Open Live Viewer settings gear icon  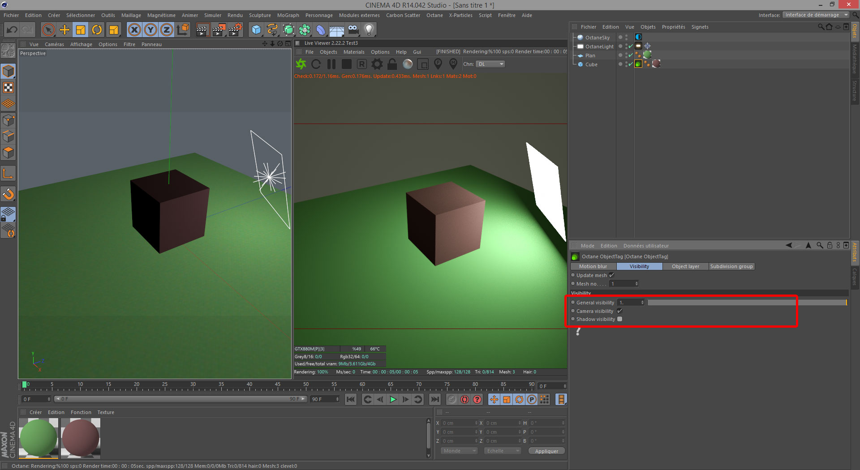tap(377, 64)
